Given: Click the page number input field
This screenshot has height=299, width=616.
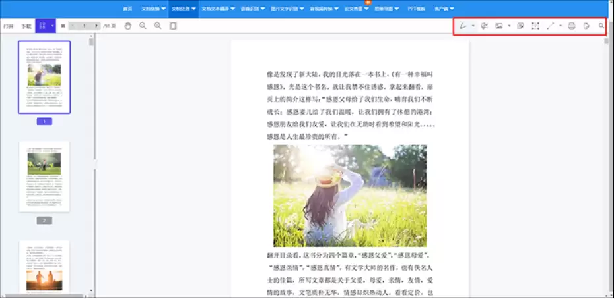Looking at the screenshot, I should [85, 26].
